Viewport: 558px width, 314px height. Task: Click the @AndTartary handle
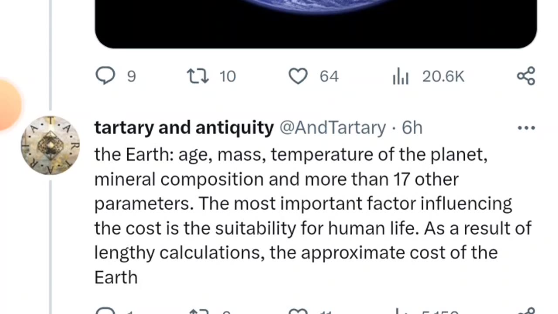(x=332, y=128)
